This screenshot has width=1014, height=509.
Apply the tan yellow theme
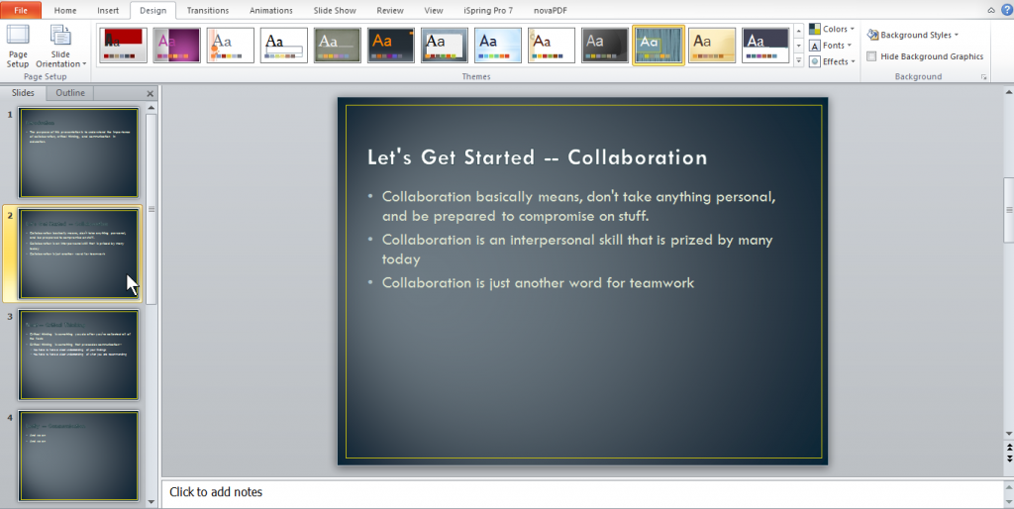[x=712, y=46]
